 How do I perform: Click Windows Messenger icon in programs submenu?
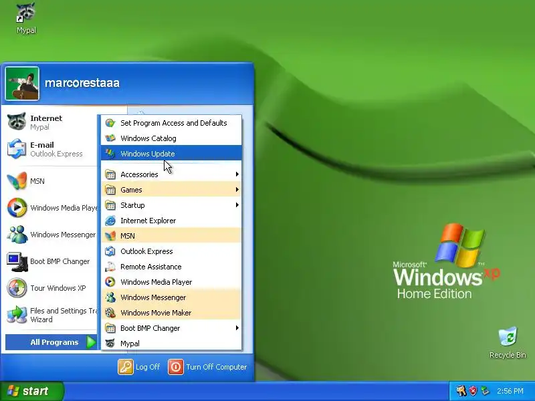tap(110, 297)
